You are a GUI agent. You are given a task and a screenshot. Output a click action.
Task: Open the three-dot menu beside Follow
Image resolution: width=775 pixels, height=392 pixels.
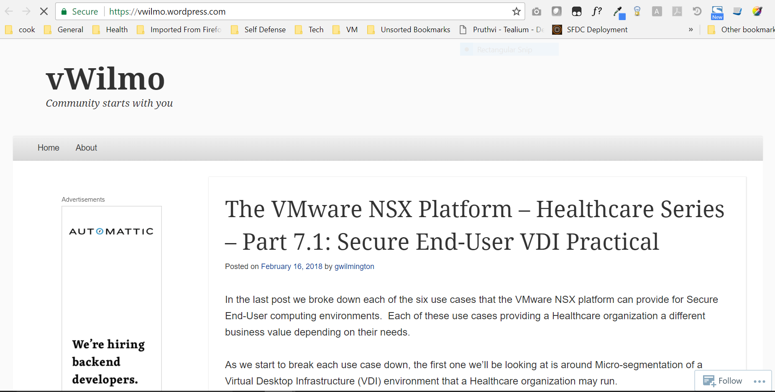(x=760, y=381)
